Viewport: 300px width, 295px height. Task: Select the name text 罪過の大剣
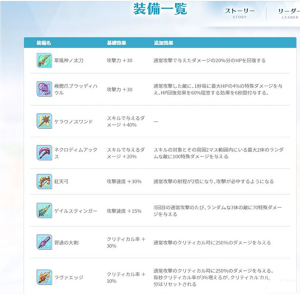[x=66, y=243]
